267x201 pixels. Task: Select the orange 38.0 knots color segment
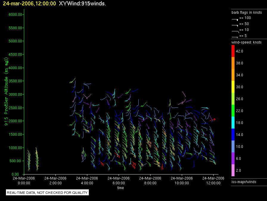tap(233, 63)
